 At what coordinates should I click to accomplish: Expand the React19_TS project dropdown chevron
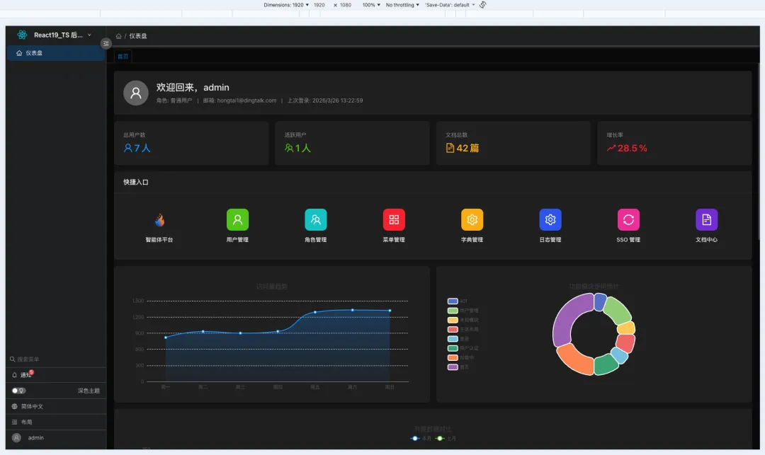(x=89, y=35)
